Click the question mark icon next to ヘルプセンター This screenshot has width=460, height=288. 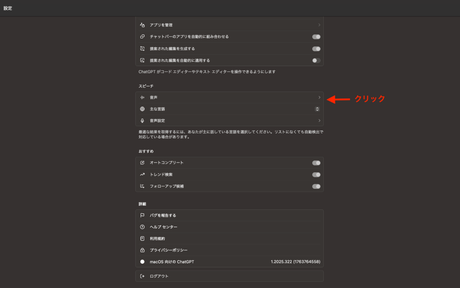pos(142,227)
